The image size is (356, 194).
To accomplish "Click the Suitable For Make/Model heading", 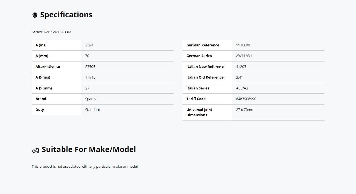I will click(x=89, y=150).
